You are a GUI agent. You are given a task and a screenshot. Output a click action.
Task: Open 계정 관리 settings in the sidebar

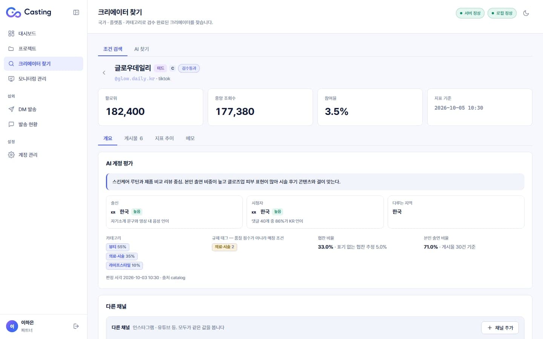(x=43, y=155)
